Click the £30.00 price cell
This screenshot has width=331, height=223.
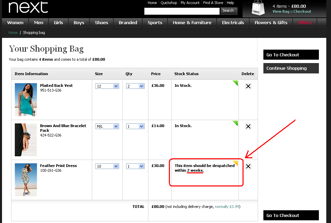[x=158, y=166]
